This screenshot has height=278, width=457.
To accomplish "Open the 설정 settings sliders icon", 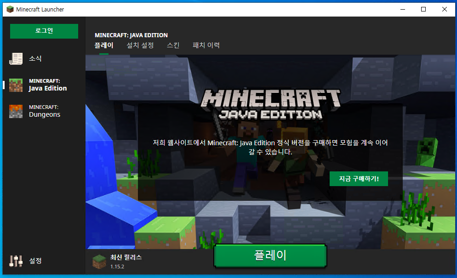I will 16,261.
